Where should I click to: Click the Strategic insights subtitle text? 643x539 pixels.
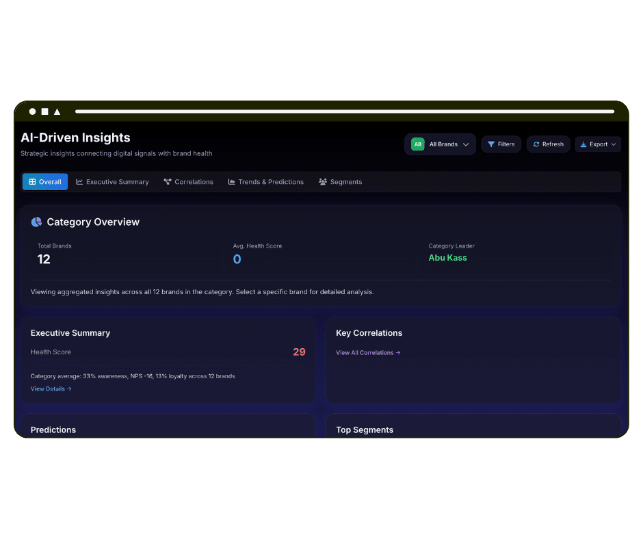(116, 153)
